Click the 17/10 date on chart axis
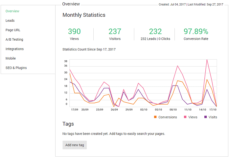Viewport: 230px width, 158px height. [213, 110]
